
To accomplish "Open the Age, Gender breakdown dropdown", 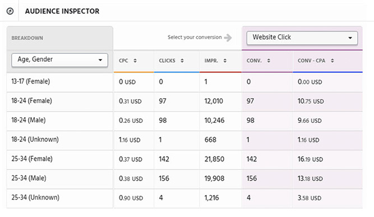I will coord(59,60).
